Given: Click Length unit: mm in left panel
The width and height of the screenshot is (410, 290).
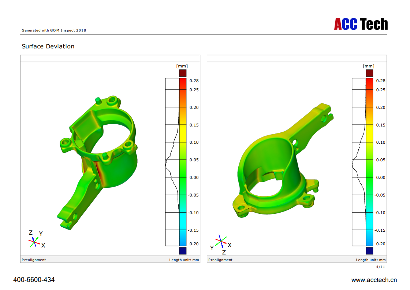Looking at the screenshot, I should [184, 260].
